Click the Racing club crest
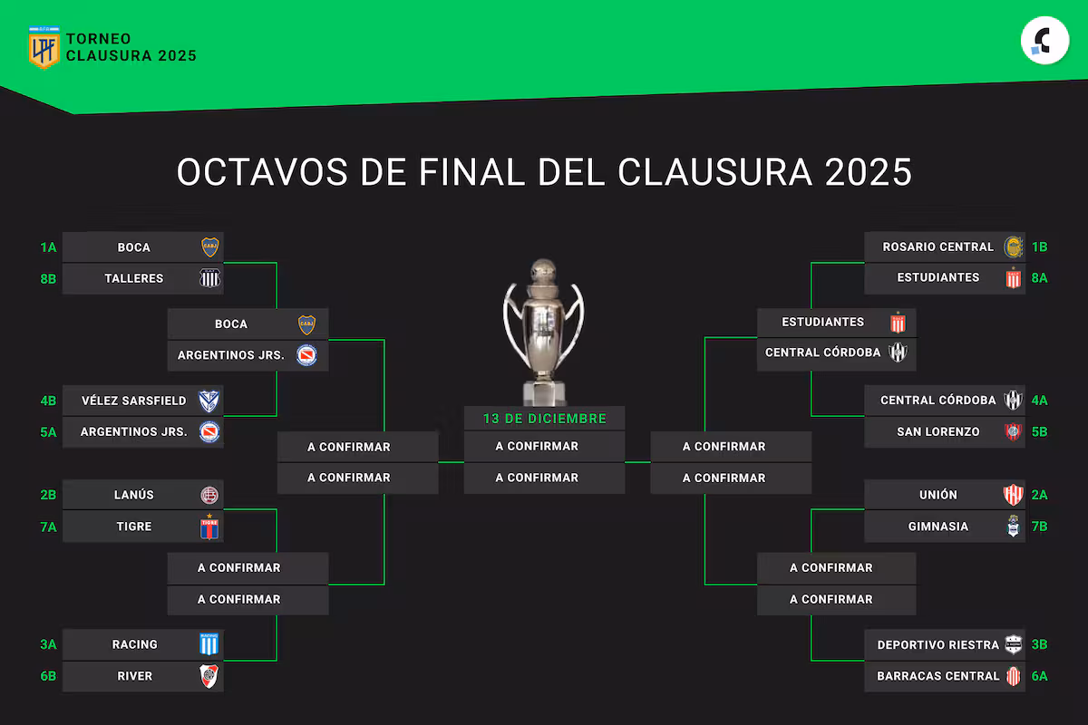1088x725 pixels. (209, 644)
